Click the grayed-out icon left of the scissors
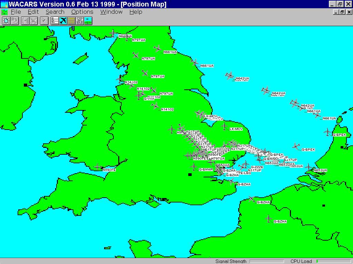This screenshot has width=353, height=264. 25,21
